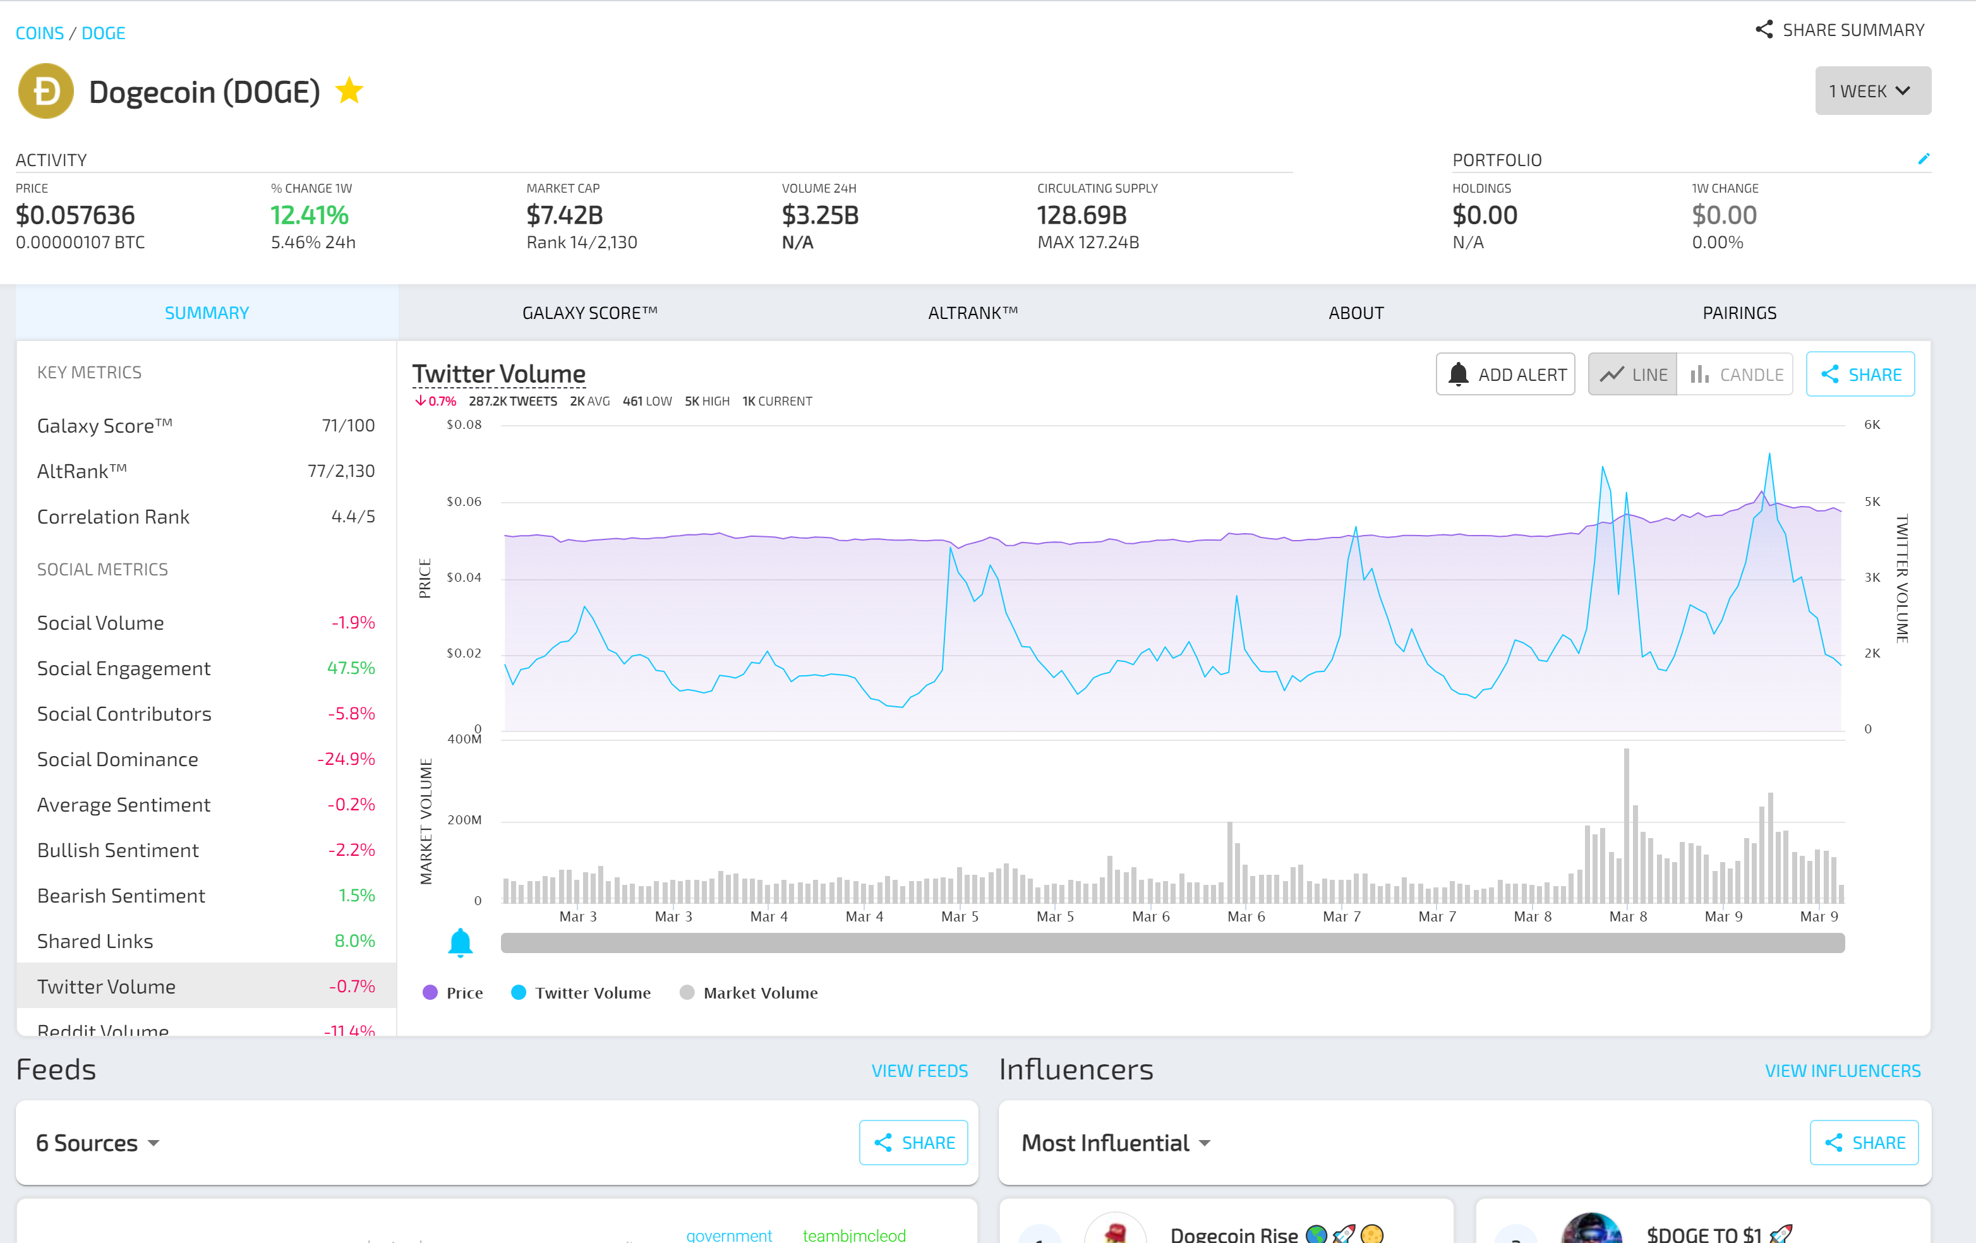The height and width of the screenshot is (1243, 1976).
Task: Share the Twitter Volume chart
Action: (1860, 375)
